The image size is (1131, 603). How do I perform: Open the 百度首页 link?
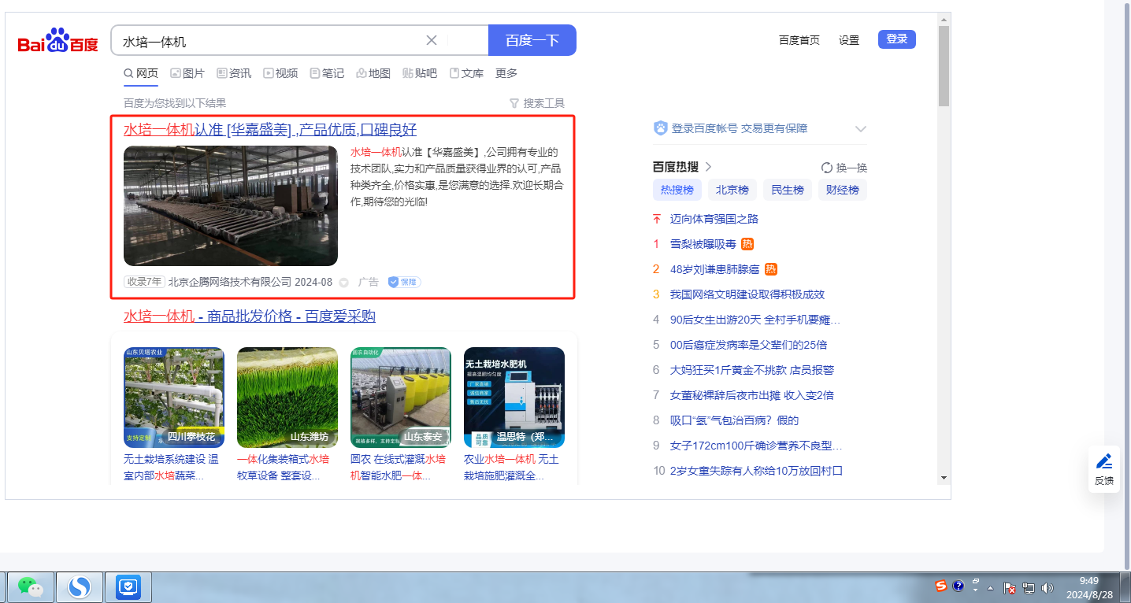pos(799,40)
